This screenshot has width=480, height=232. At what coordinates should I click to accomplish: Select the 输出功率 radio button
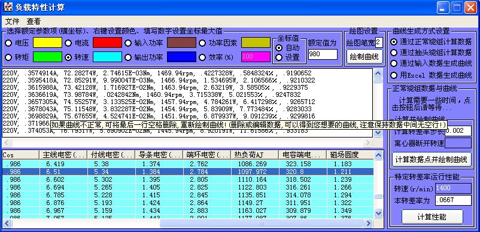point(127,57)
